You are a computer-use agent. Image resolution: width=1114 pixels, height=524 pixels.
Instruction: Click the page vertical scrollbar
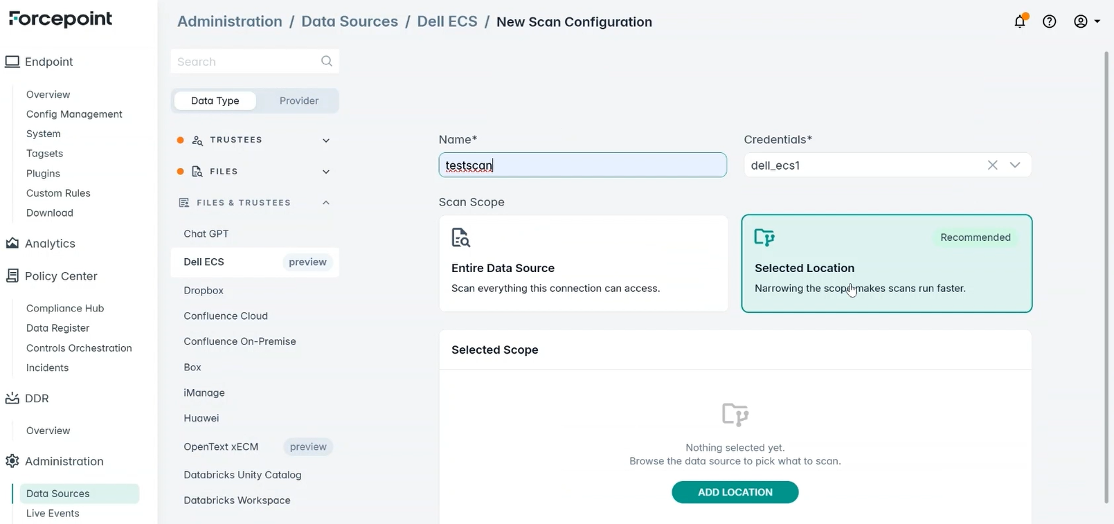click(1106, 277)
